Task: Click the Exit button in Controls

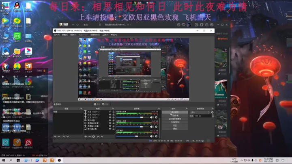Action: (x=175, y=129)
